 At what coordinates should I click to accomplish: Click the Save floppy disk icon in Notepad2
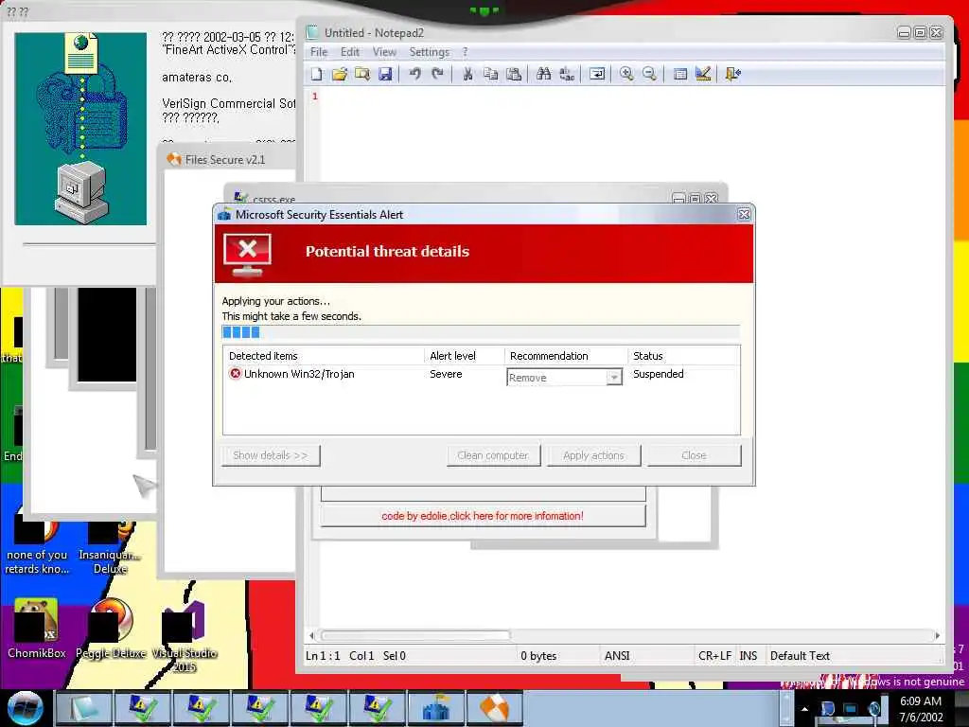tap(385, 74)
